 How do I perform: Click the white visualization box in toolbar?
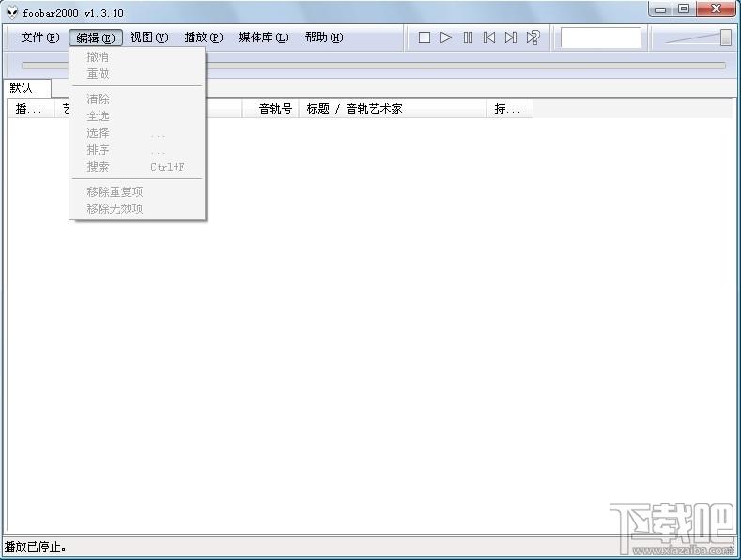[x=601, y=38]
